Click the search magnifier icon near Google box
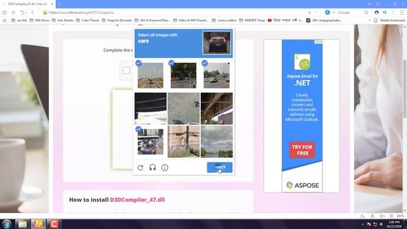Screen dimensions: 407x229 pos(366,13)
